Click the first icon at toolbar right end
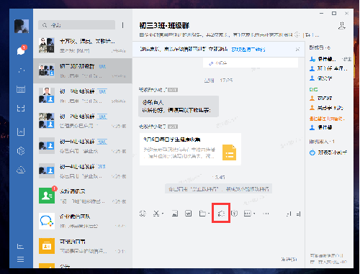 (289, 214)
